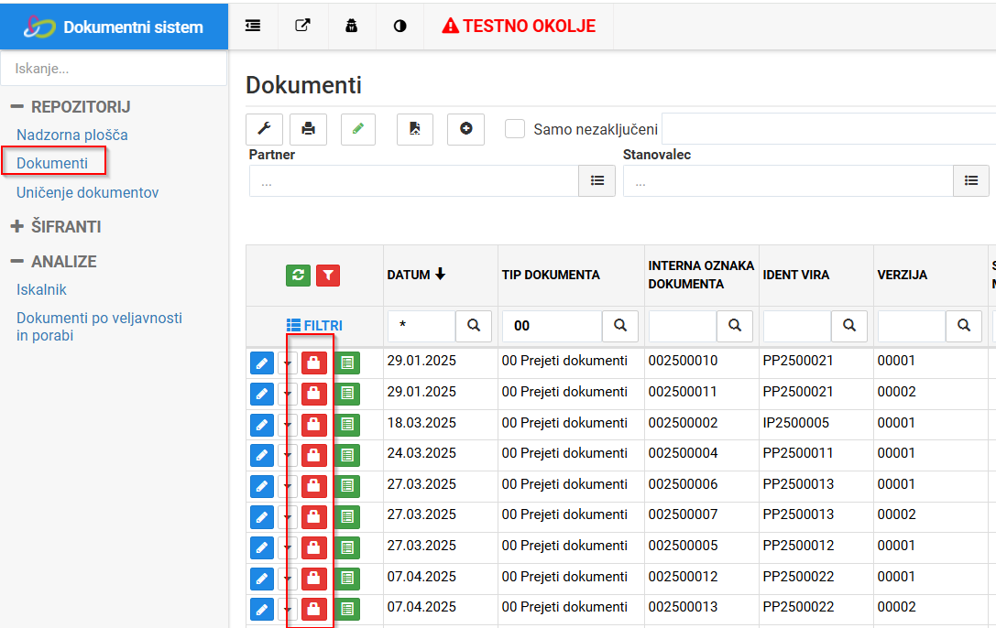This screenshot has height=628, width=996.
Task: Click red lock icon for document 002500005
Action: pyautogui.click(x=313, y=548)
